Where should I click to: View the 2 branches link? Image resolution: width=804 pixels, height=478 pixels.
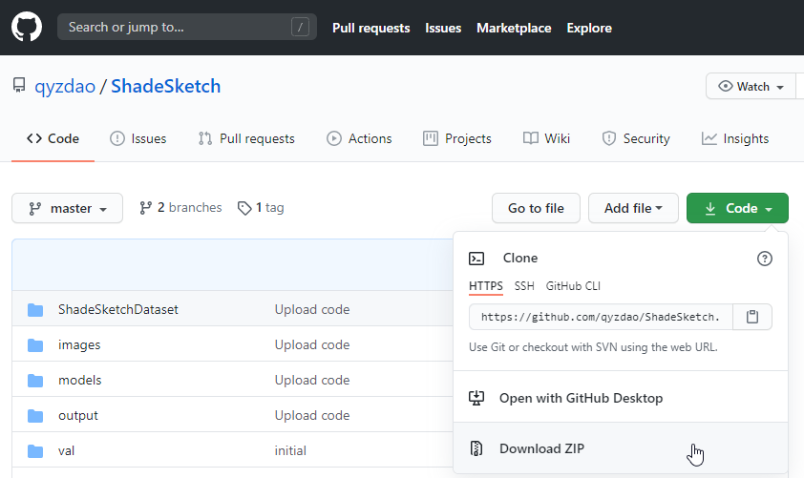coord(180,207)
